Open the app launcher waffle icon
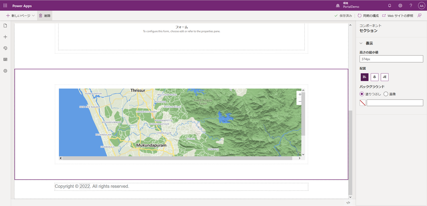Image resolution: width=427 pixels, height=206 pixels. (5, 5)
